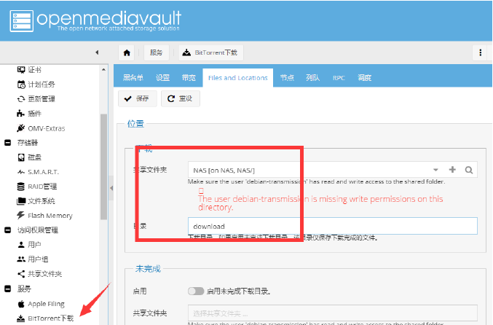
Task: Click the 保存 save button
Action: 136,98
